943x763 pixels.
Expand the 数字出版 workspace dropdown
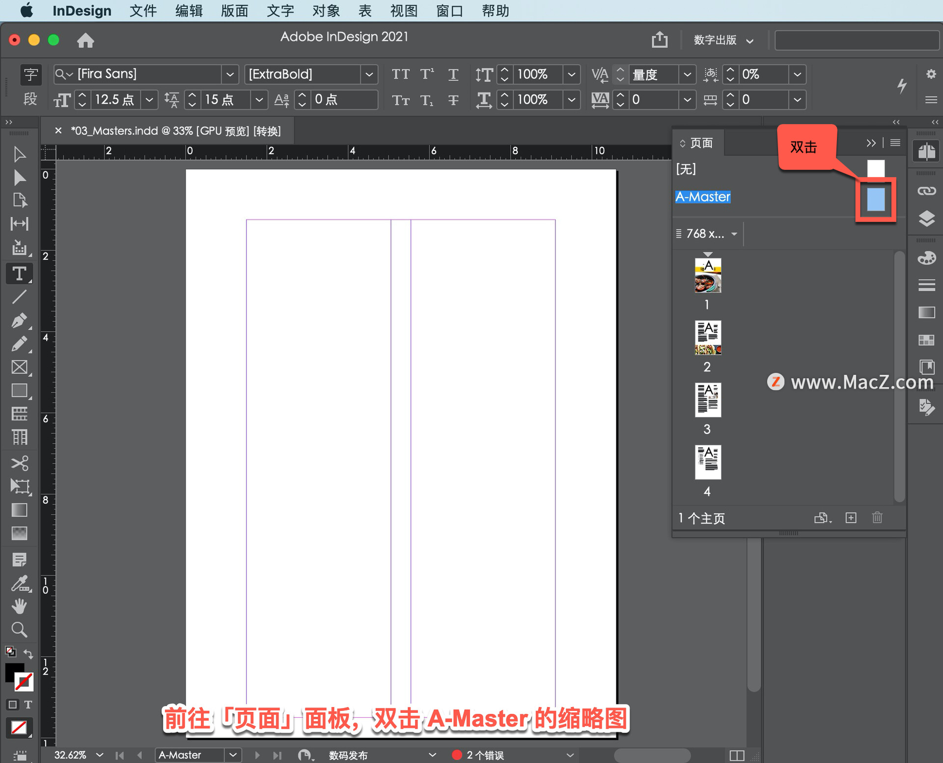click(x=723, y=40)
